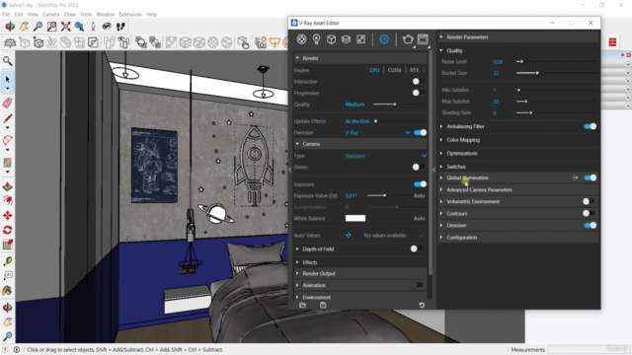This screenshot has width=632, height=355.
Task: Enable the Progressive render toggle
Action: [418, 93]
